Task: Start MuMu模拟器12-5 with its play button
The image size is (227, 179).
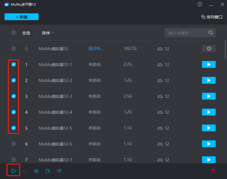Action: (209, 128)
